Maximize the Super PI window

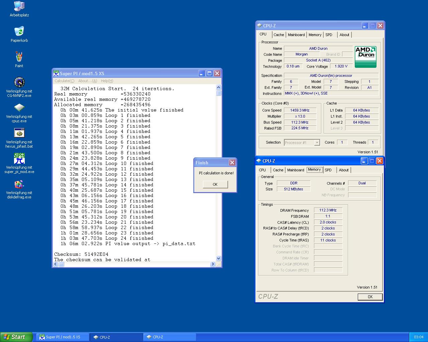pos(209,73)
